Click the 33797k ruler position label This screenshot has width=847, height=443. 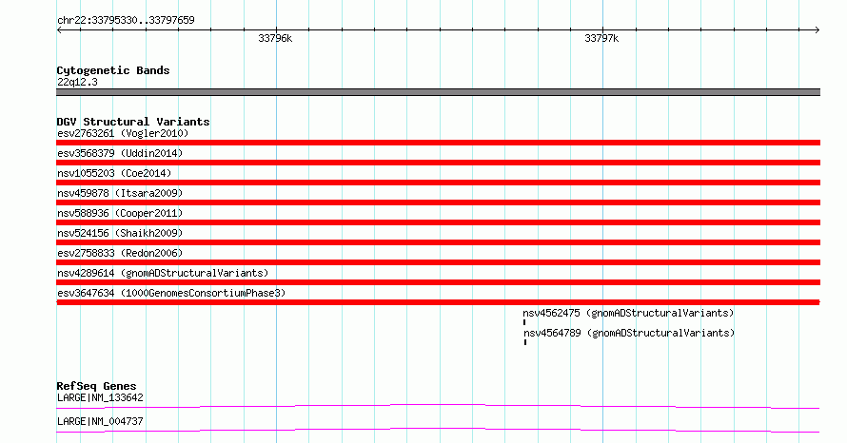coord(601,38)
